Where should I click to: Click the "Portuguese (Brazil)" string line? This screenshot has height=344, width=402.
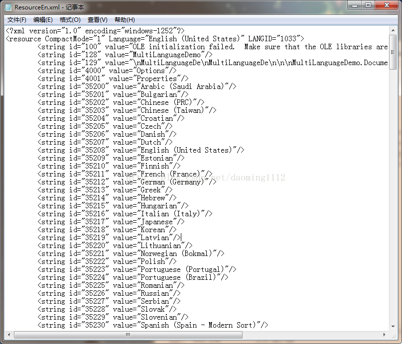pos(133,277)
